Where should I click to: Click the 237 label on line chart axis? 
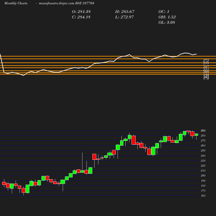(206, 67)
